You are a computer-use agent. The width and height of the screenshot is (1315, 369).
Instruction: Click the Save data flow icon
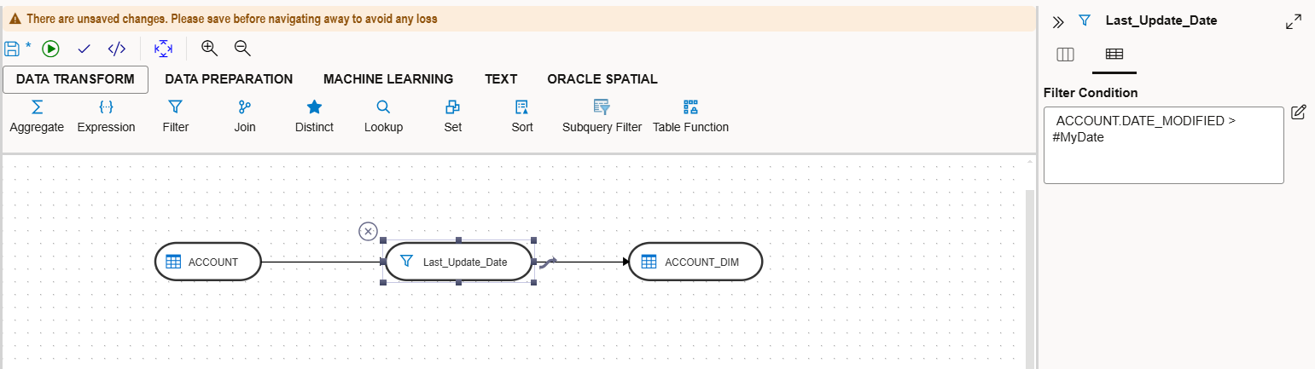(12, 49)
